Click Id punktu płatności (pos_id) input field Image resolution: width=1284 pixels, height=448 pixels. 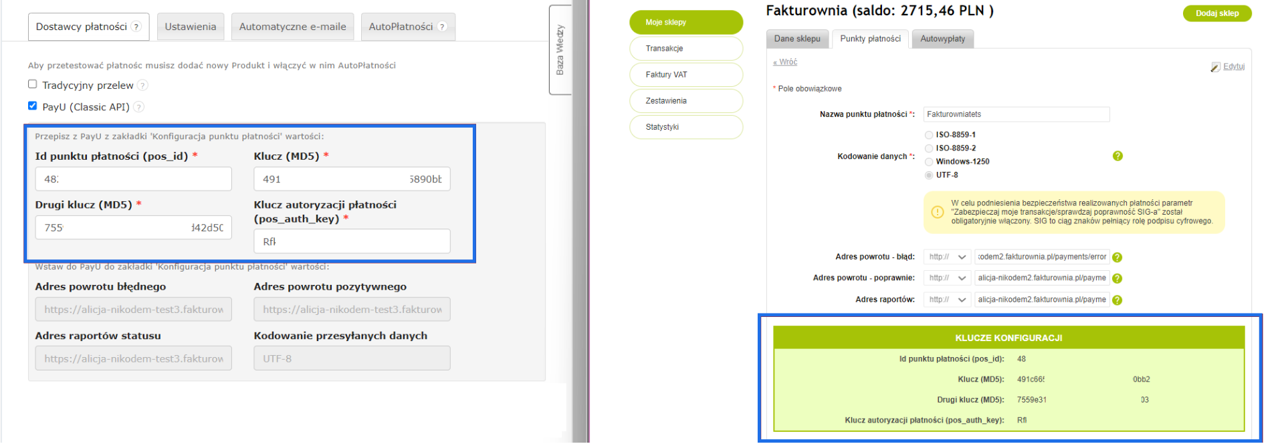click(134, 179)
